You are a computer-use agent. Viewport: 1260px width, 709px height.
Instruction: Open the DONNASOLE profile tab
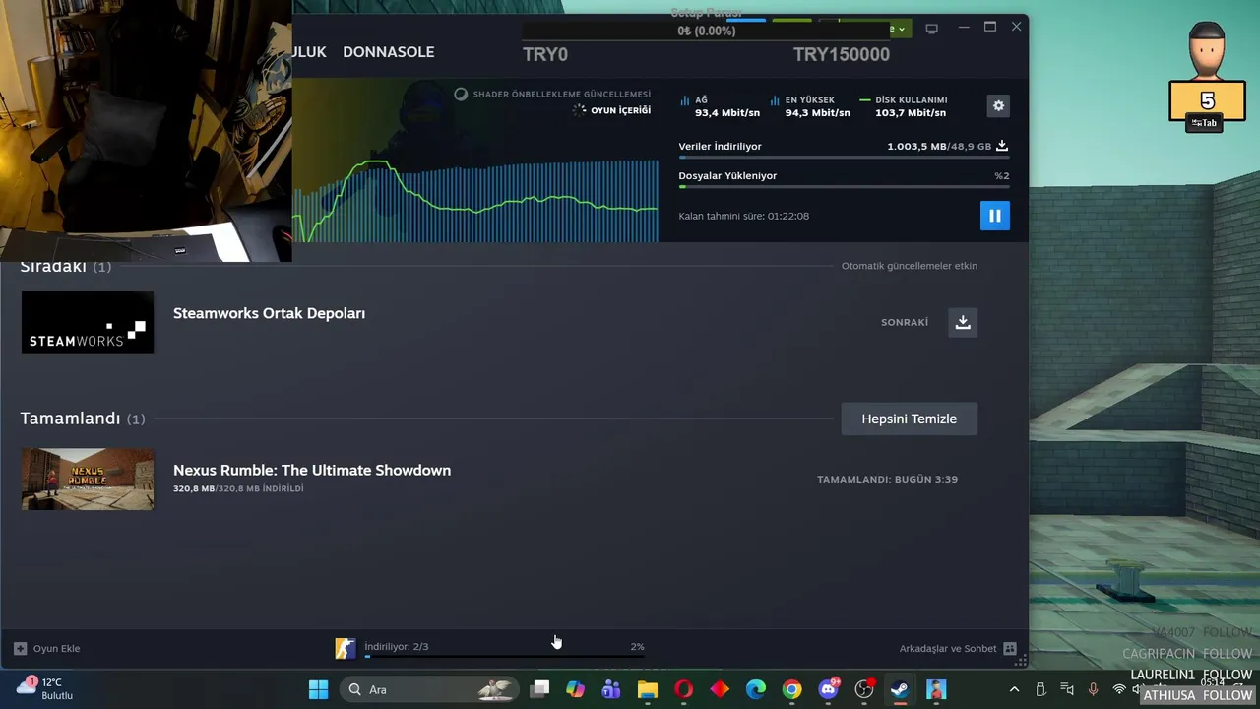(x=388, y=52)
